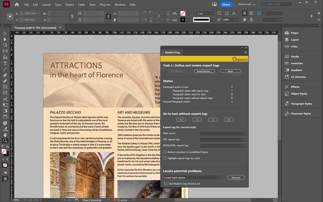Jump to first untagged text (<<)
The height and width of the screenshot is (202, 323).
pyautogui.click(x=181, y=120)
